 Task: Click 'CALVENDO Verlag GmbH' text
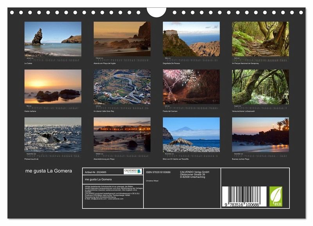pyautogui.click(x=194, y=172)
